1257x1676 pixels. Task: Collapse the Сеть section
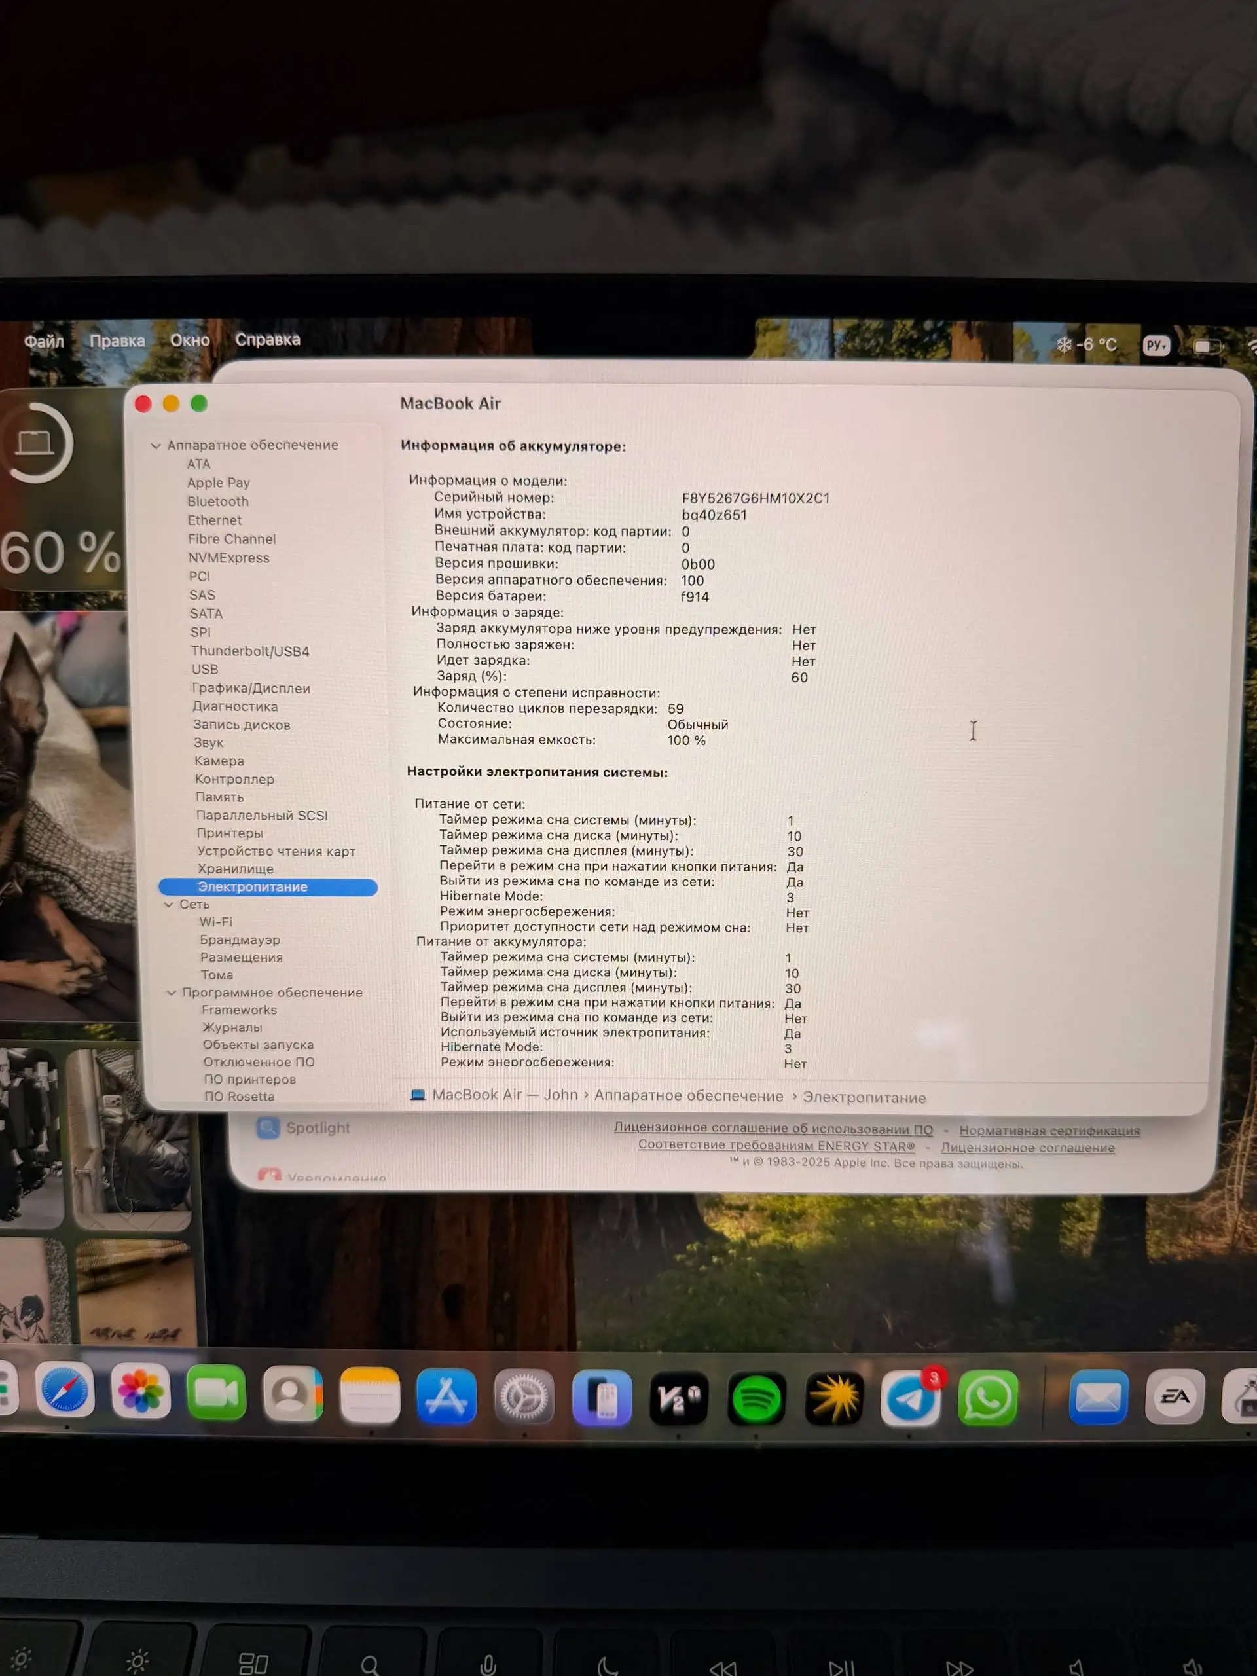coord(169,904)
